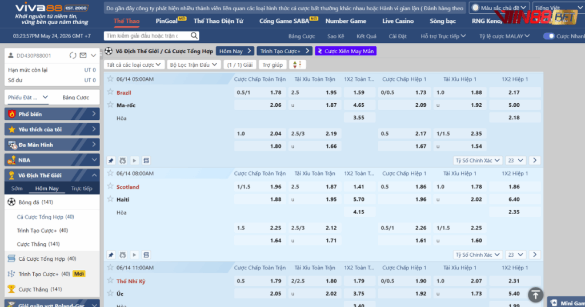The image size is (585, 307).
Task: Click the (1 / 1) Giải button
Action: pyautogui.click(x=240, y=65)
